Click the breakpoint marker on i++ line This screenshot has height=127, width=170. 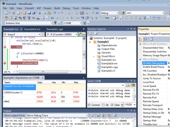[x=5, y=47]
